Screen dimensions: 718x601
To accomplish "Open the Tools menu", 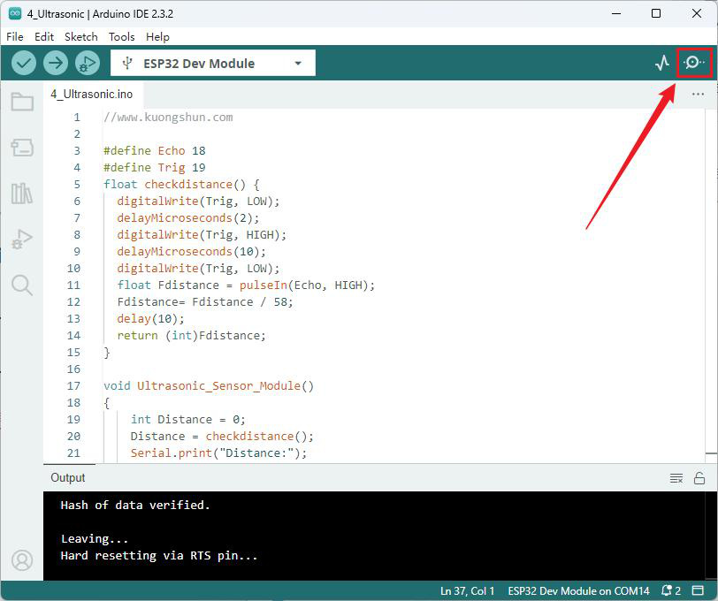I will coord(121,36).
